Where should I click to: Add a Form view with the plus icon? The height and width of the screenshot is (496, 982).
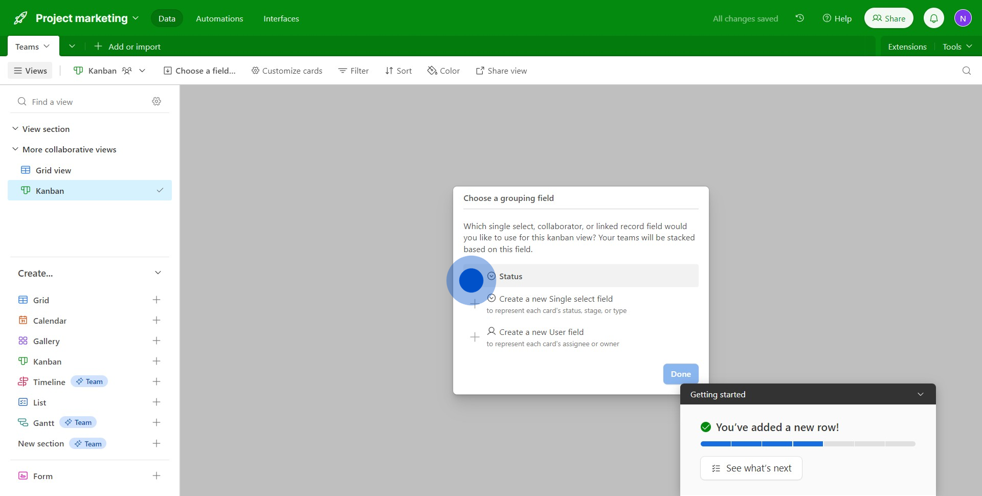[157, 476]
